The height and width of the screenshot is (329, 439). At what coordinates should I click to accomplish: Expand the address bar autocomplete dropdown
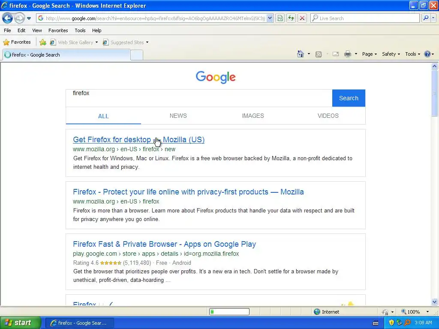(x=270, y=18)
